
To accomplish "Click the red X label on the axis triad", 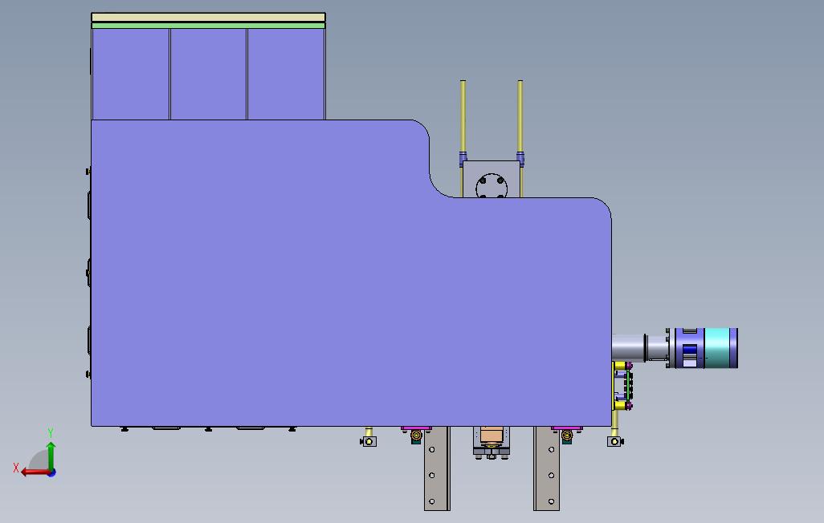I will point(16,468).
